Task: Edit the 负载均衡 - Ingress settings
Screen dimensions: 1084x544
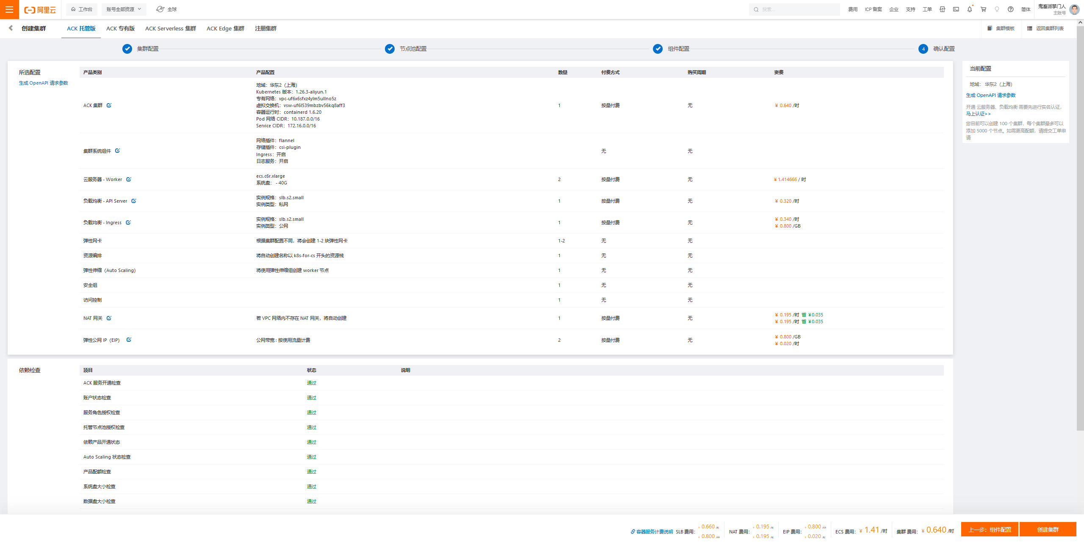Action: [x=128, y=223]
